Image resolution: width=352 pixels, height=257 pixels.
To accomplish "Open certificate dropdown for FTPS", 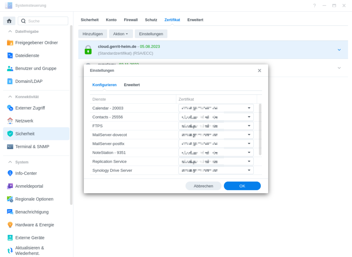I will click(x=216, y=126).
